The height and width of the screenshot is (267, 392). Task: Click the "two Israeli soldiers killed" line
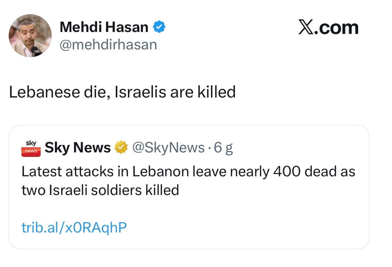pos(100,190)
